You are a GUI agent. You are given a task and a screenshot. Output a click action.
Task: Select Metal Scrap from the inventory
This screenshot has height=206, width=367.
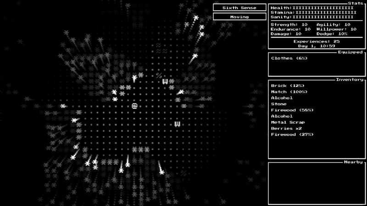(x=288, y=122)
